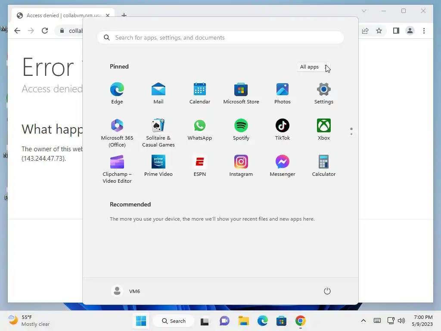Open File Explorer from taskbar
The width and height of the screenshot is (441, 331).
click(244, 321)
